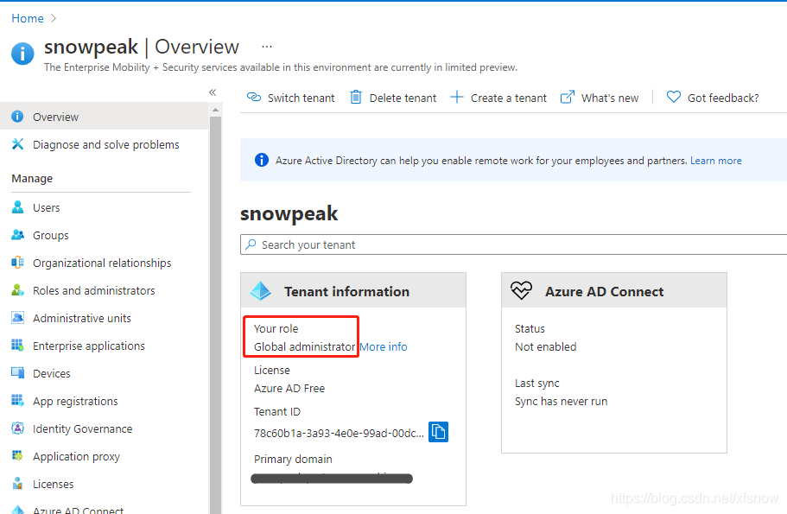Click the Azure AD Connect card title
The height and width of the screenshot is (514, 787).
pos(605,291)
